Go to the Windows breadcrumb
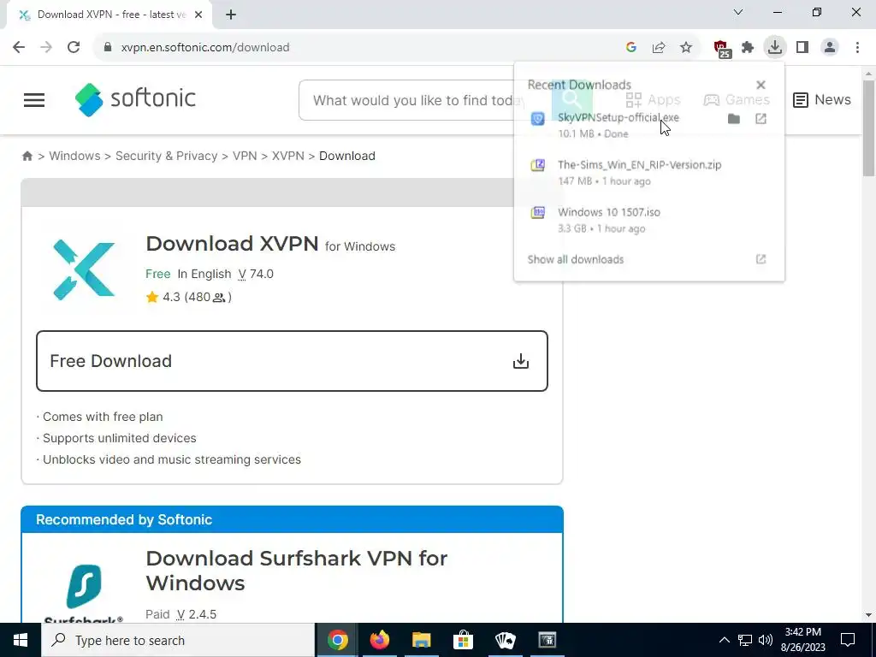The image size is (876, 657). click(x=75, y=156)
